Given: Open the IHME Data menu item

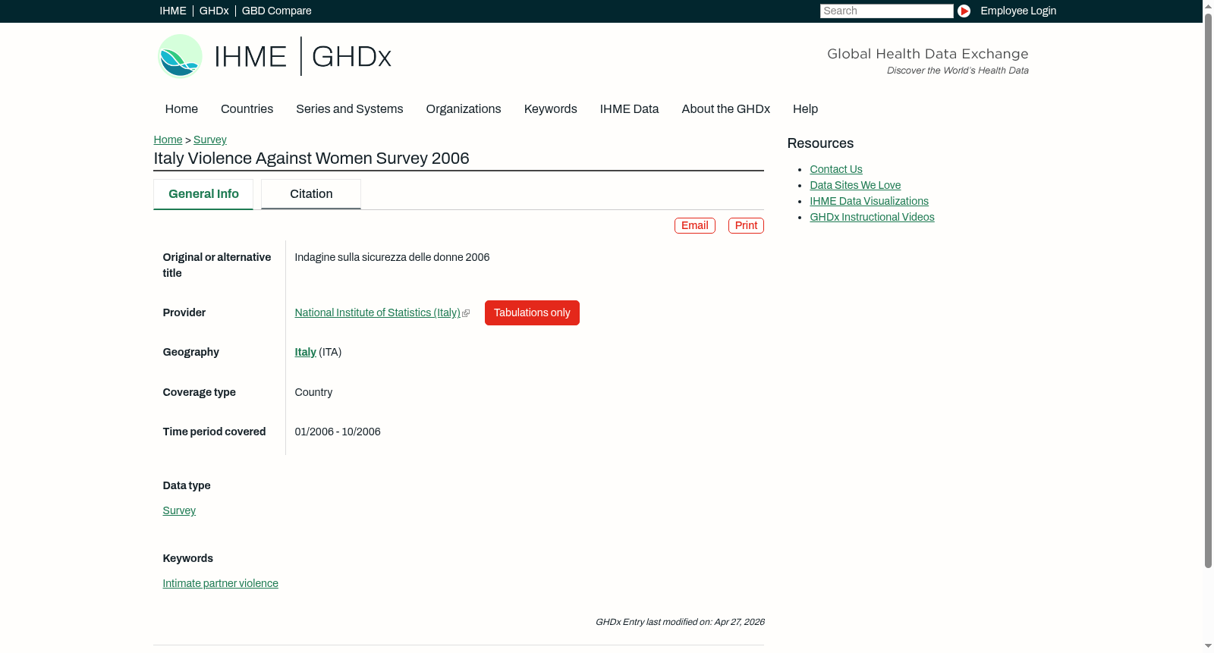Looking at the screenshot, I should point(629,109).
